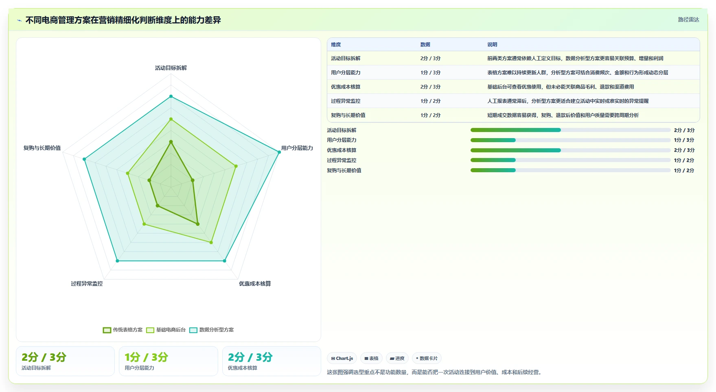
Task: Click teal data point at 活动目标拆解 axis
Action: click(171, 96)
